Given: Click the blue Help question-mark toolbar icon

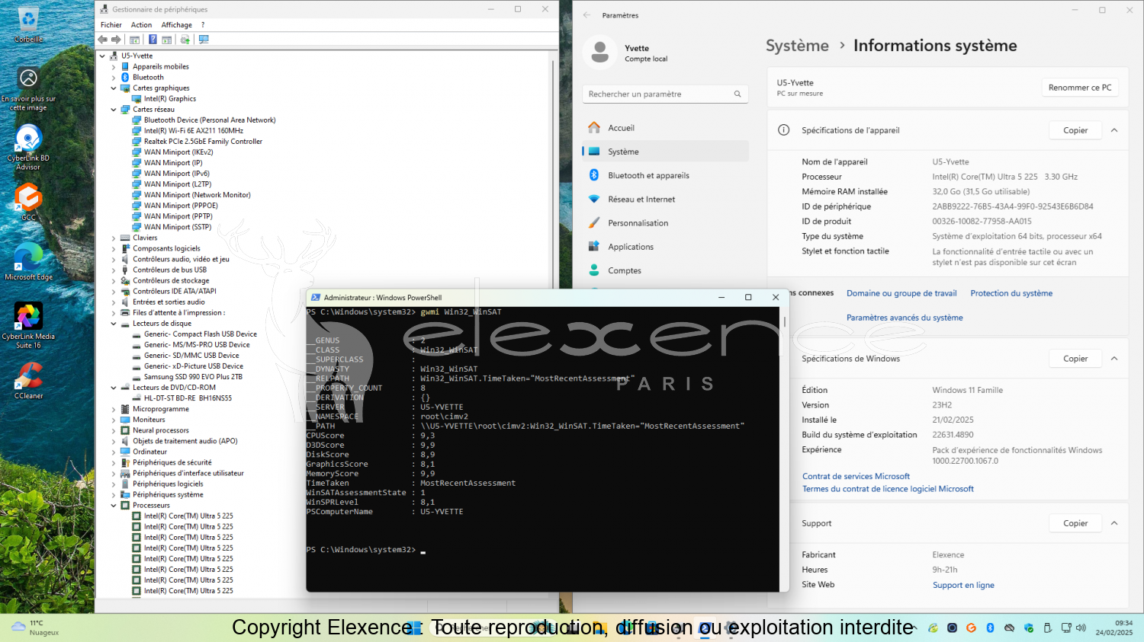Looking at the screenshot, I should (x=153, y=40).
